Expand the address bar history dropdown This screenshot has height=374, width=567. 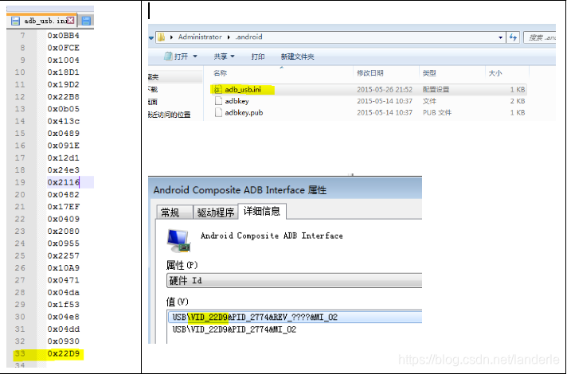tap(500, 37)
